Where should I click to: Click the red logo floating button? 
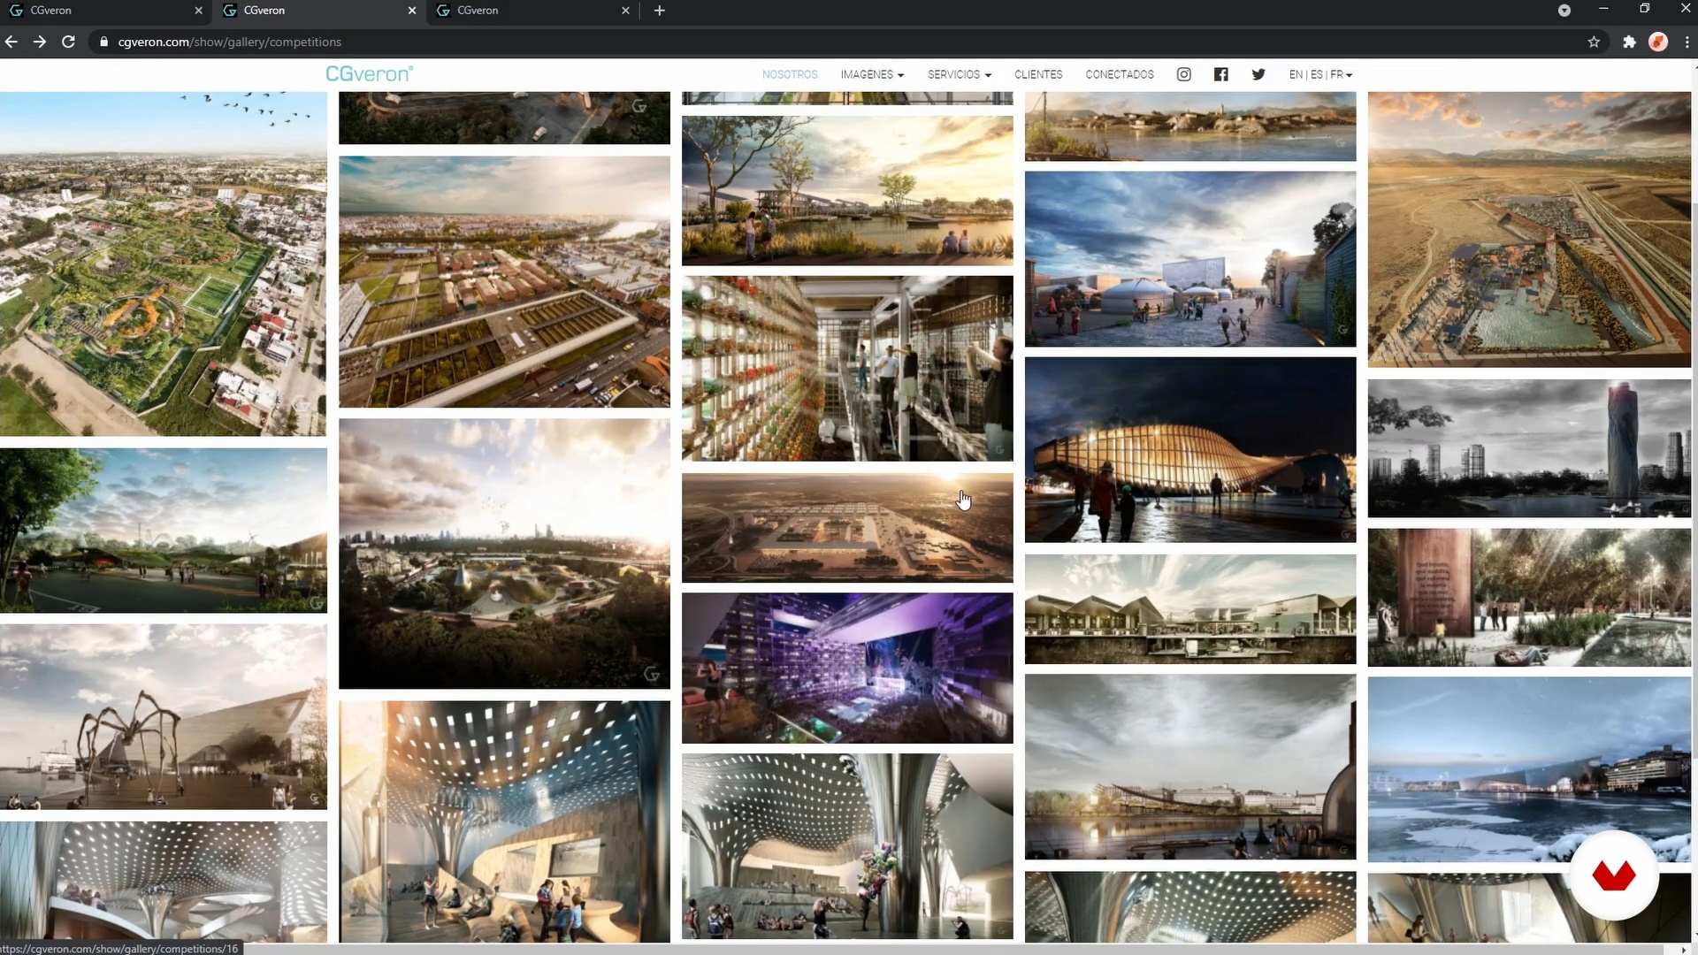pyautogui.click(x=1614, y=875)
